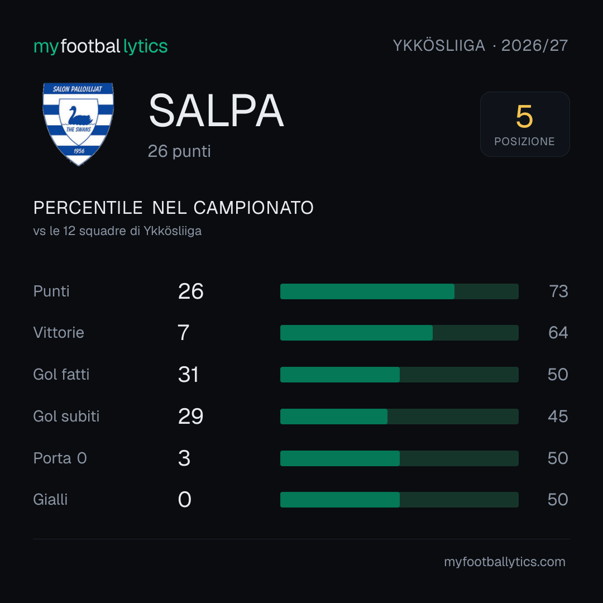This screenshot has width=603, height=603.
Task: Click the Percentile nel campionato heading
Action: pos(174,208)
